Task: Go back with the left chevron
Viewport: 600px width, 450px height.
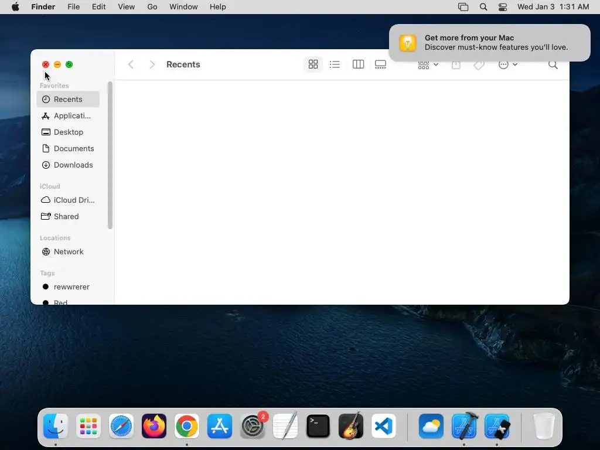Action: (131, 64)
